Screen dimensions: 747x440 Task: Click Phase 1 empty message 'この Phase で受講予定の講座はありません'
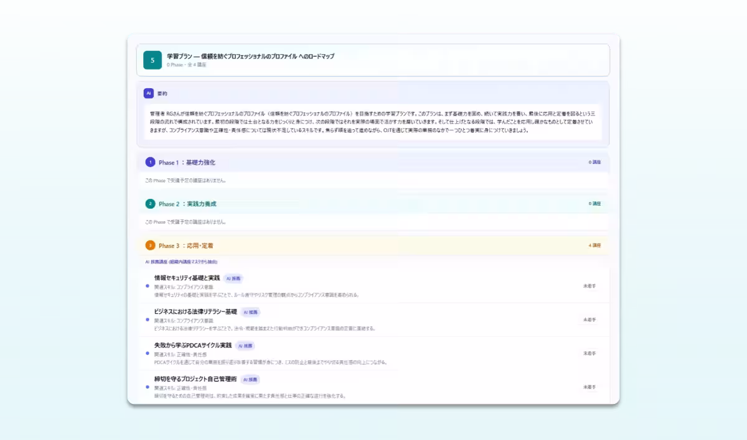point(185,180)
